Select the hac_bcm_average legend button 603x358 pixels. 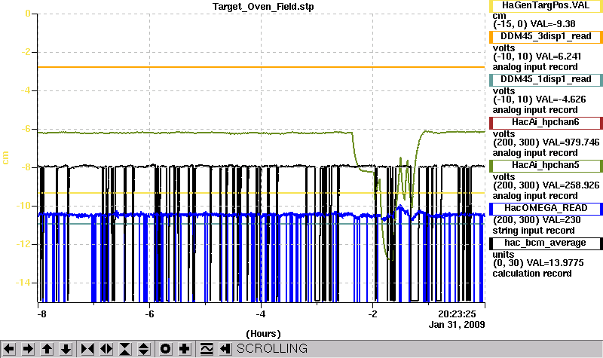coord(546,243)
